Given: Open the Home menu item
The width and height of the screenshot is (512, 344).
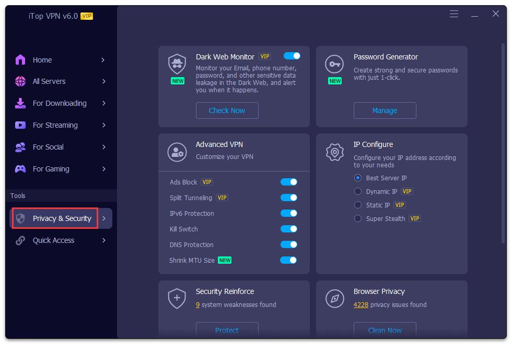Looking at the screenshot, I should 61,60.
